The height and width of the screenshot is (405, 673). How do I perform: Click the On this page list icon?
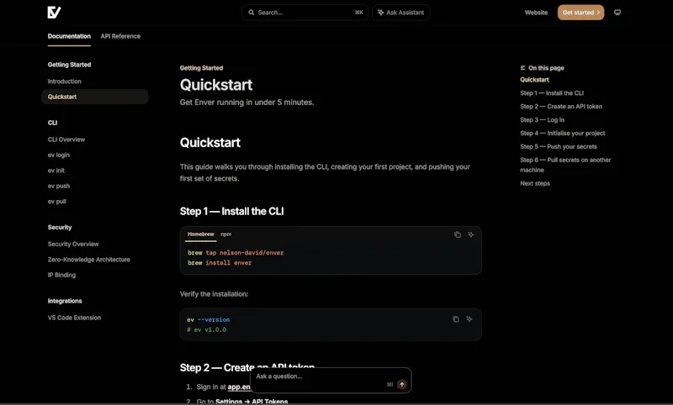(x=522, y=68)
